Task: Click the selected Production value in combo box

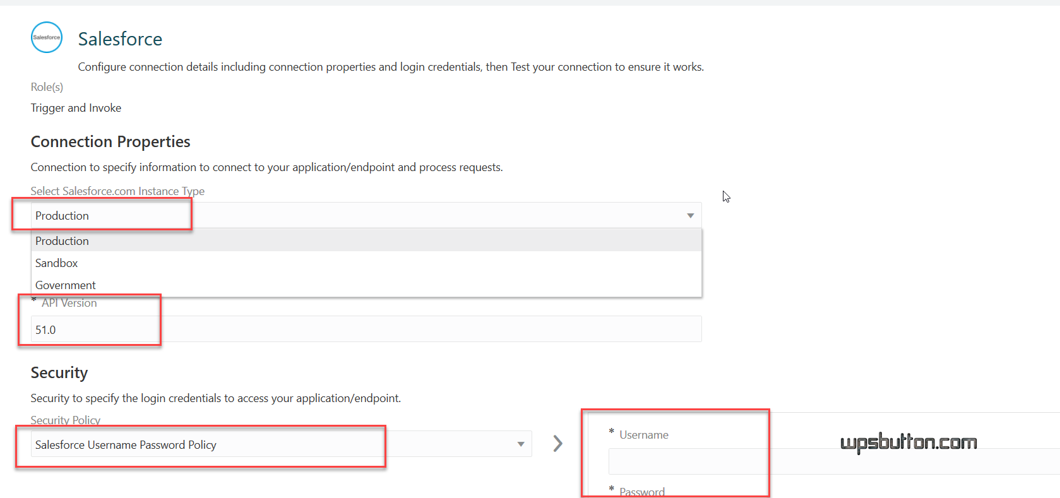Action: [62, 216]
